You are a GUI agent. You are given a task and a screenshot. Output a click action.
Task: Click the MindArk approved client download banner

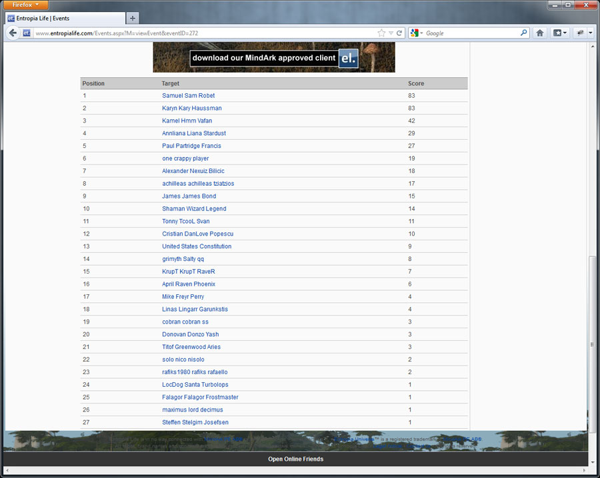point(274,57)
